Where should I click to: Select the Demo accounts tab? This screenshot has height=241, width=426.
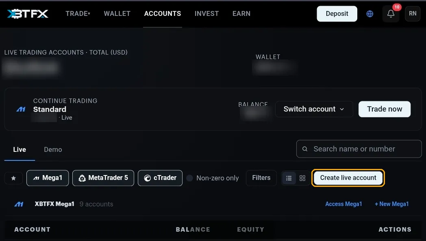pyautogui.click(x=53, y=149)
